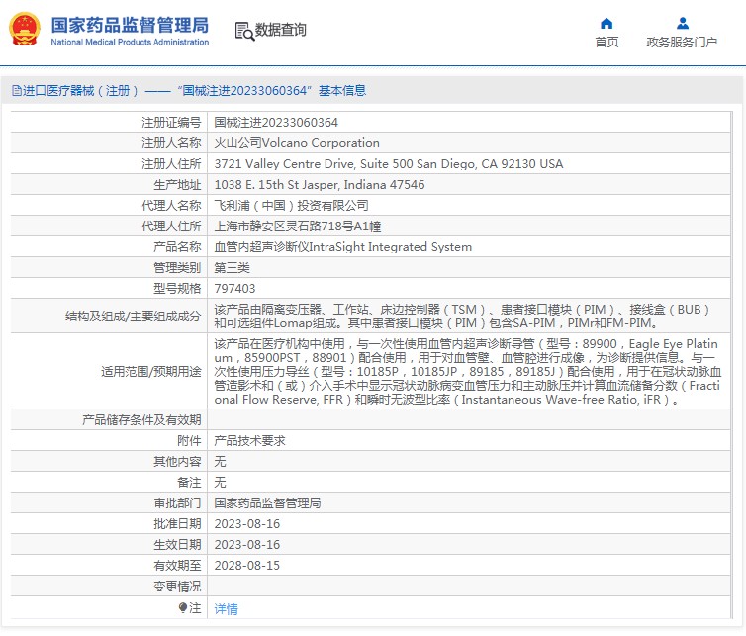Screen dimensions: 746x636
Task: Click the 生效日期 row label
Action: [x=177, y=545]
